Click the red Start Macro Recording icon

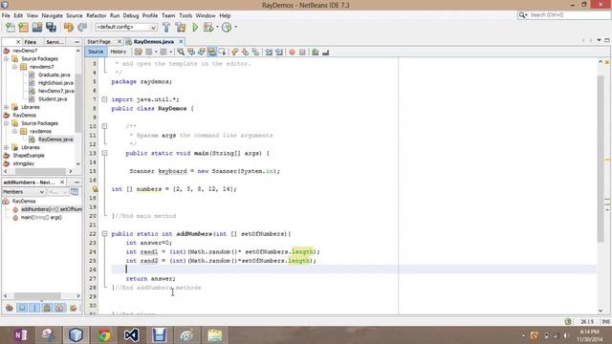point(292,52)
